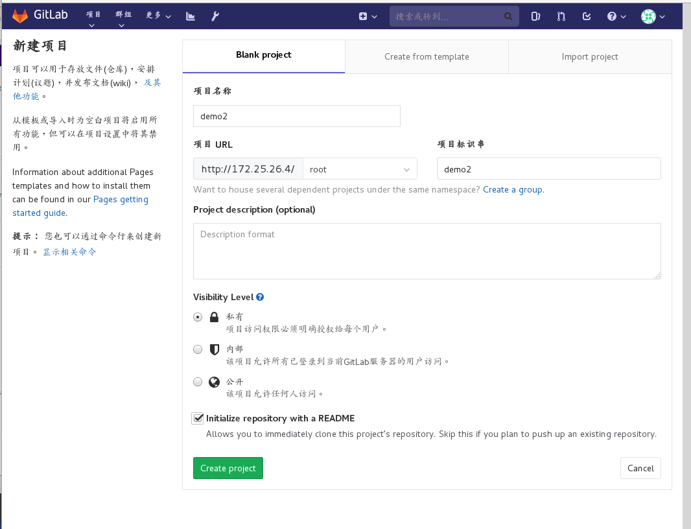The image size is (691, 529).
Task: Open the to-do list check icon
Action: [x=587, y=16]
